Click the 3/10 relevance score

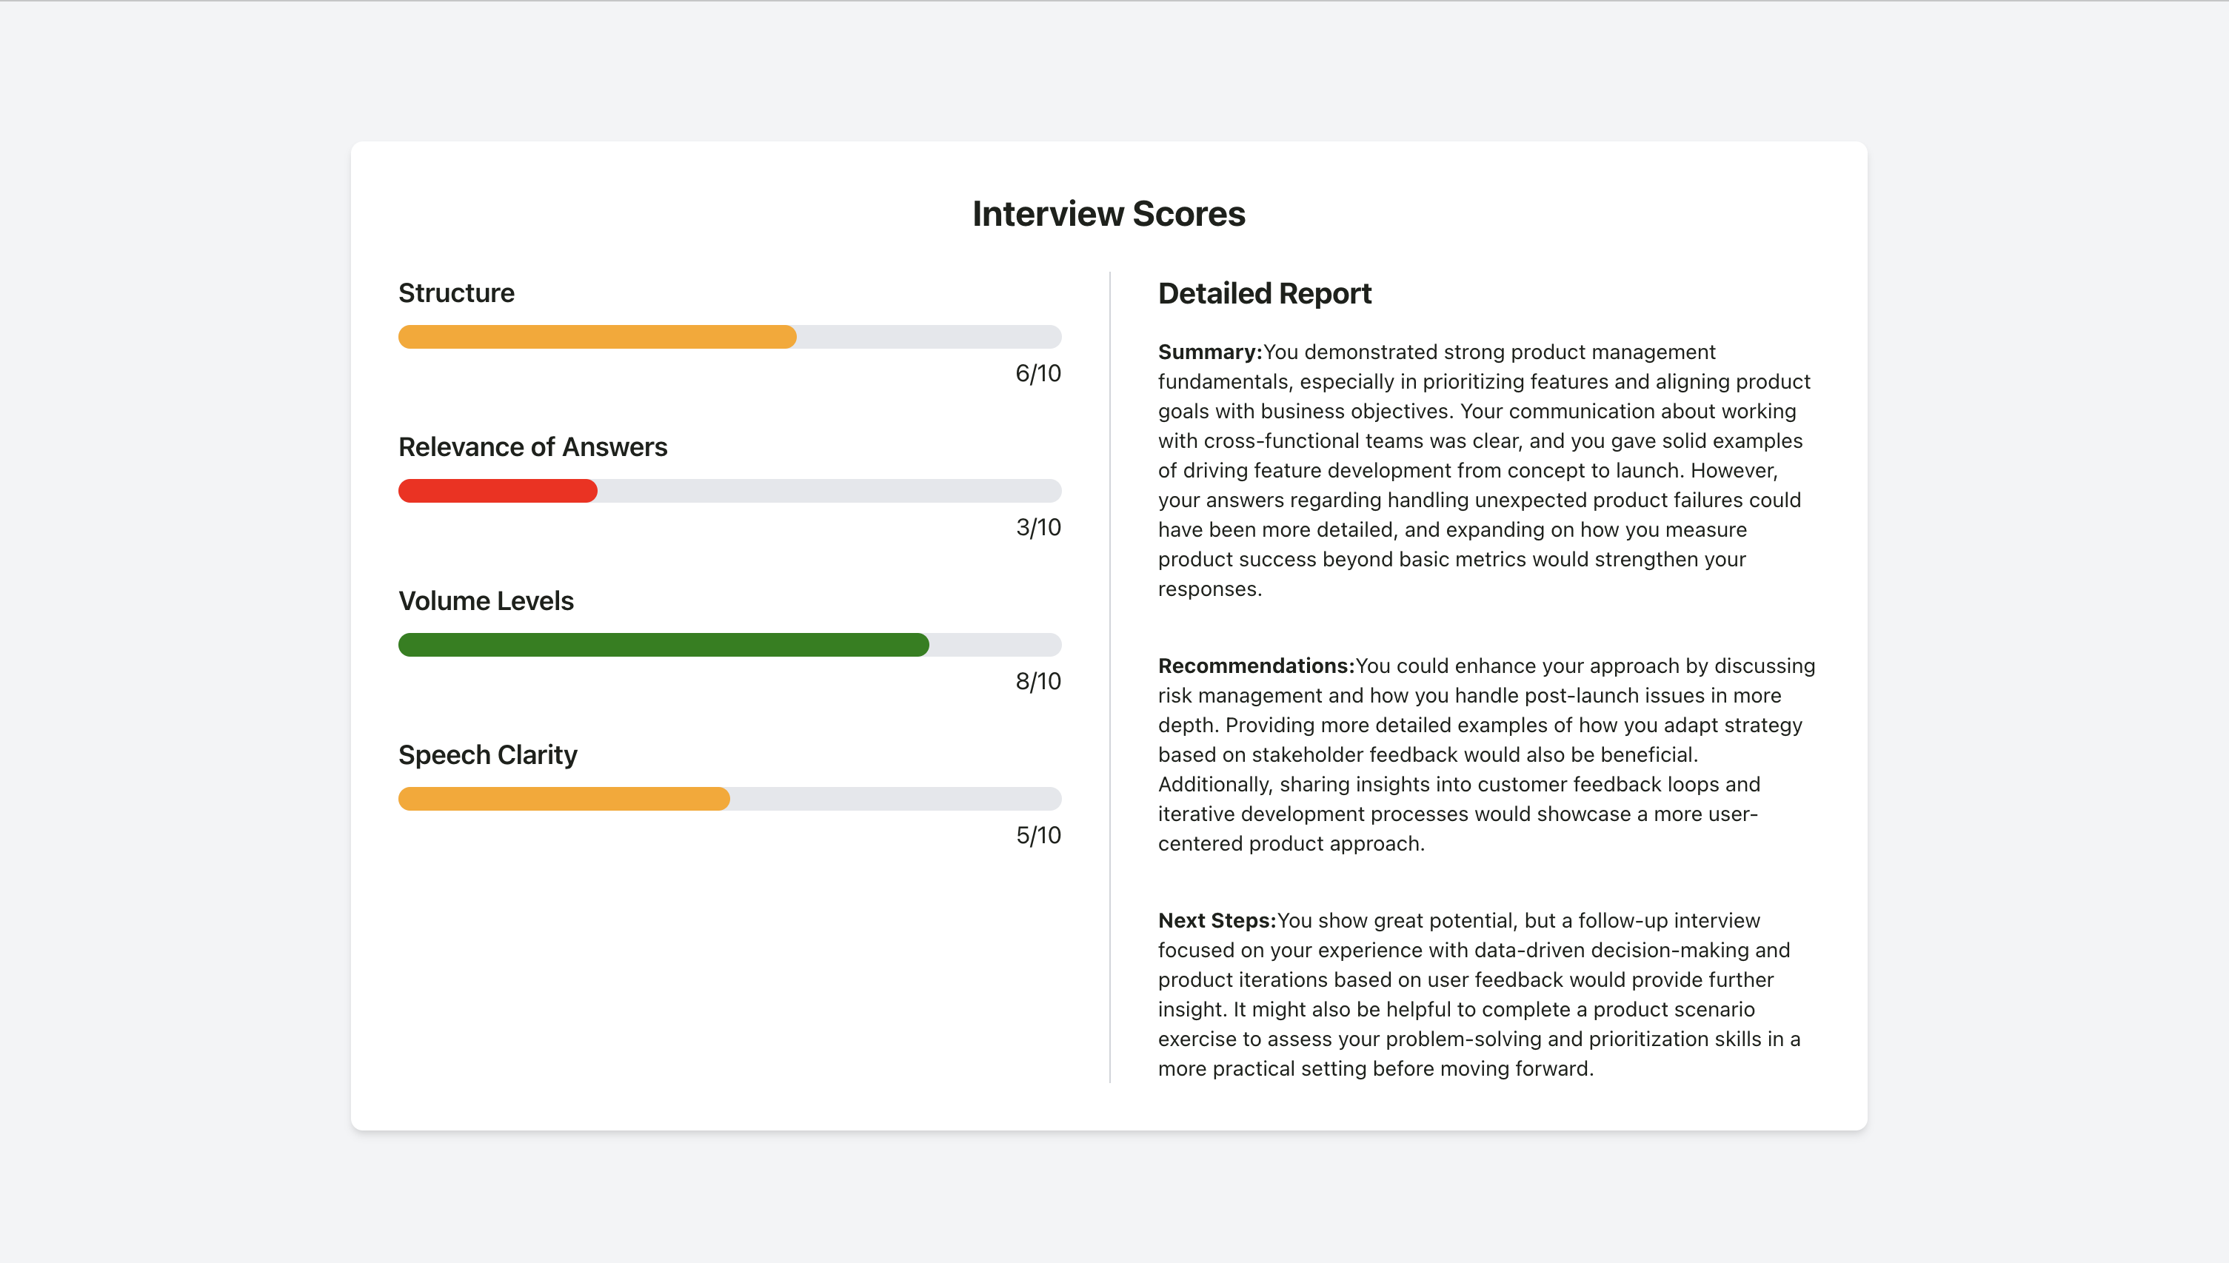[x=1037, y=527]
